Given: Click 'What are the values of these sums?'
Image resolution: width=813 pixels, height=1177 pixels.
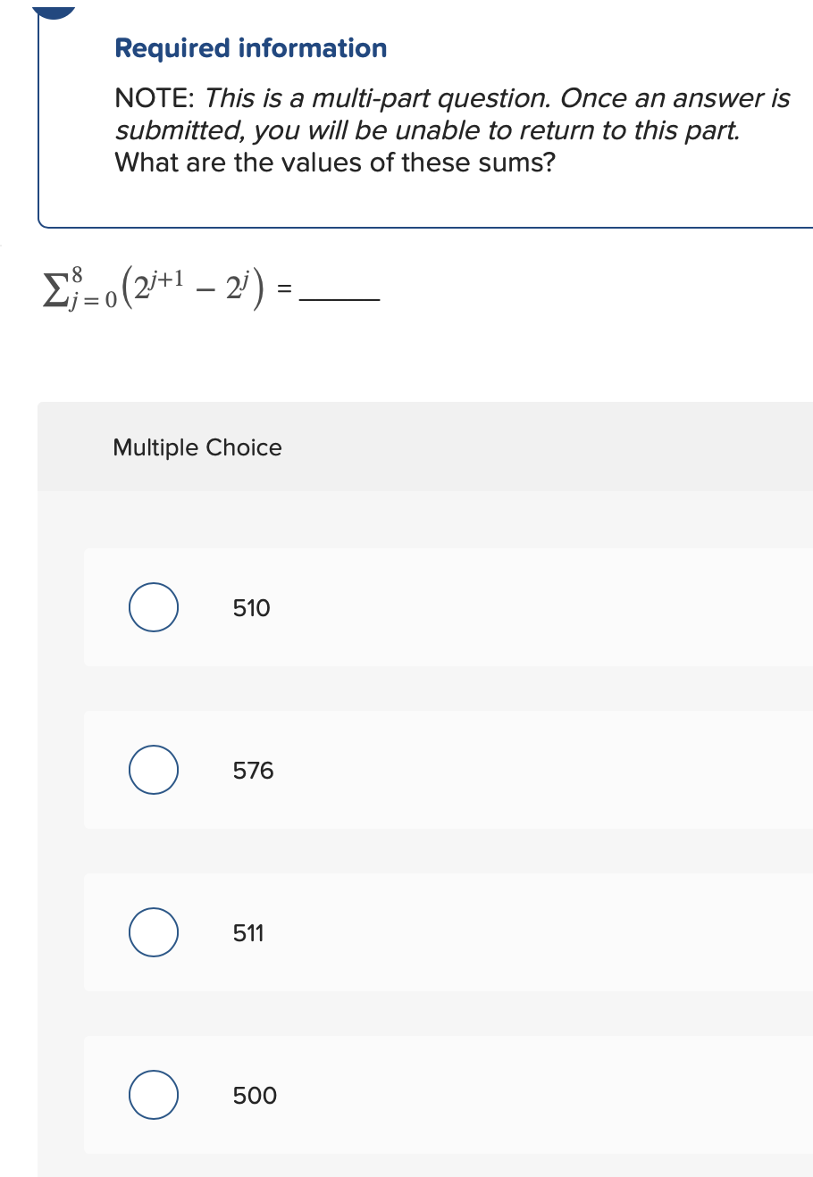Looking at the screenshot, I should click(335, 163).
